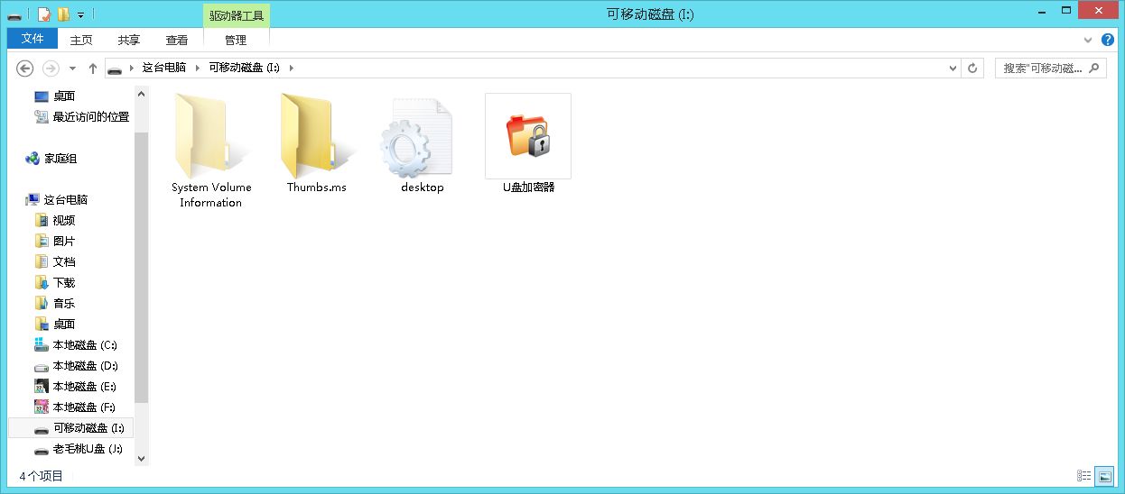Open 本地磁盘 (E:) in the sidebar

[x=85, y=387]
